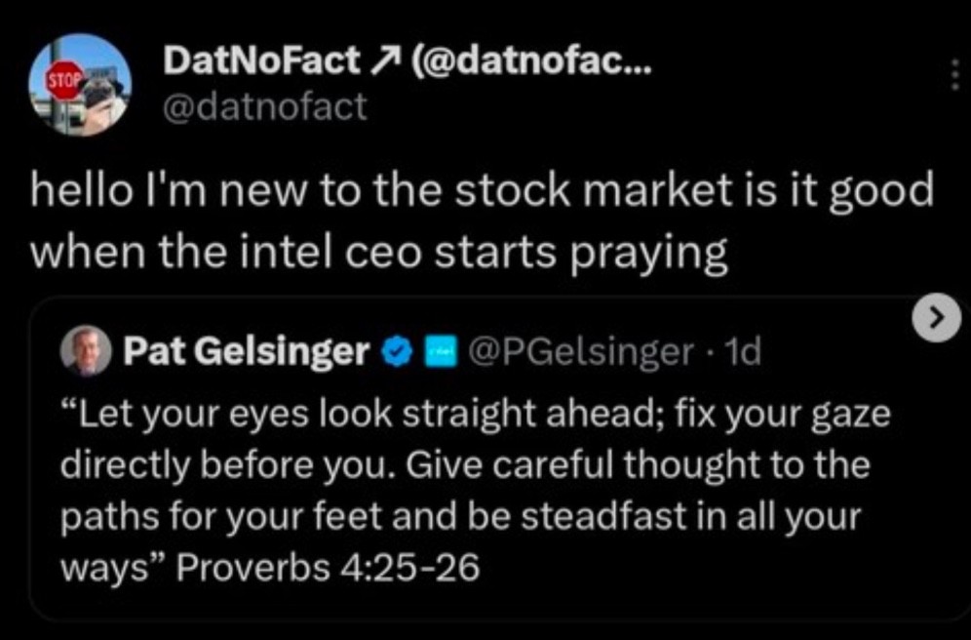971x640 pixels.
Task: Open Pat Gelsinger's small profile photo
Action: [x=87, y=351]
